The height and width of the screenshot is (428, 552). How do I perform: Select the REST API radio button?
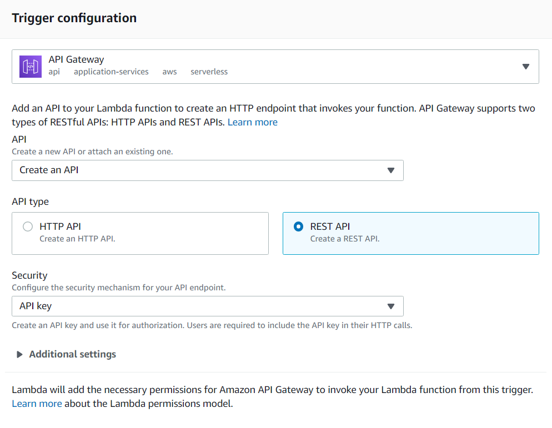pyautogui.click(x=299, y=226)
